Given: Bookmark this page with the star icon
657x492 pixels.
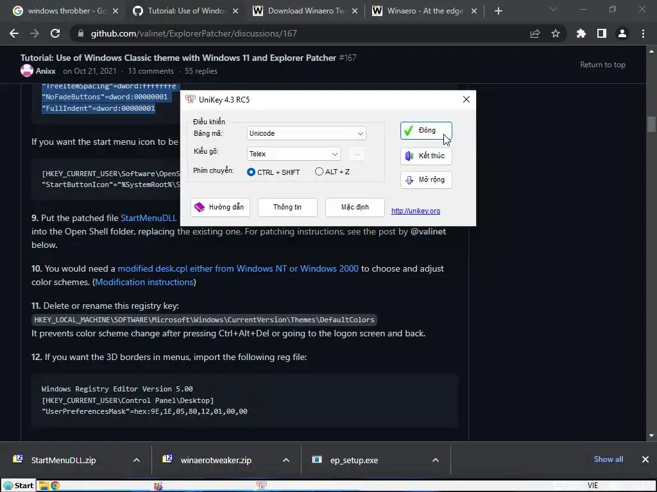Looking at the screenshot, I should tap(556, 33).
